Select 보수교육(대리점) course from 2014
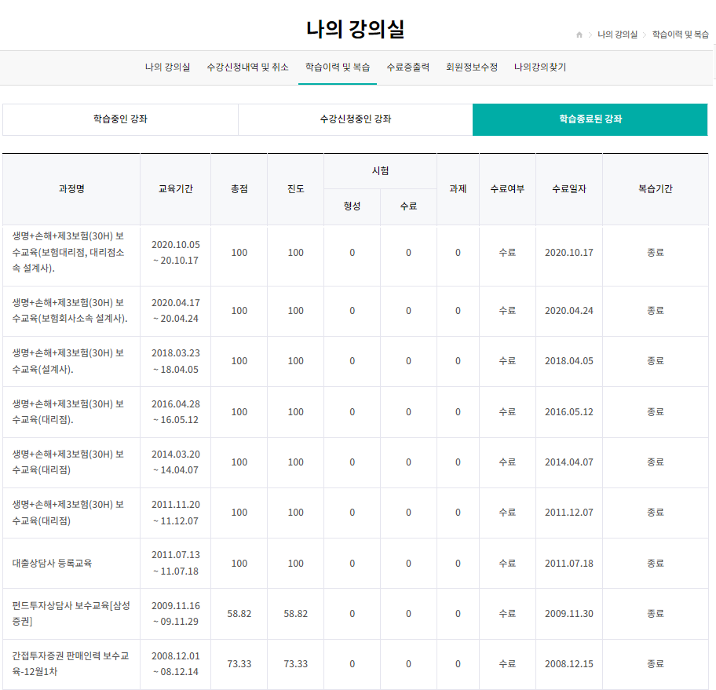The width and height of the screenshot is (716, 690). pos(68,462)
